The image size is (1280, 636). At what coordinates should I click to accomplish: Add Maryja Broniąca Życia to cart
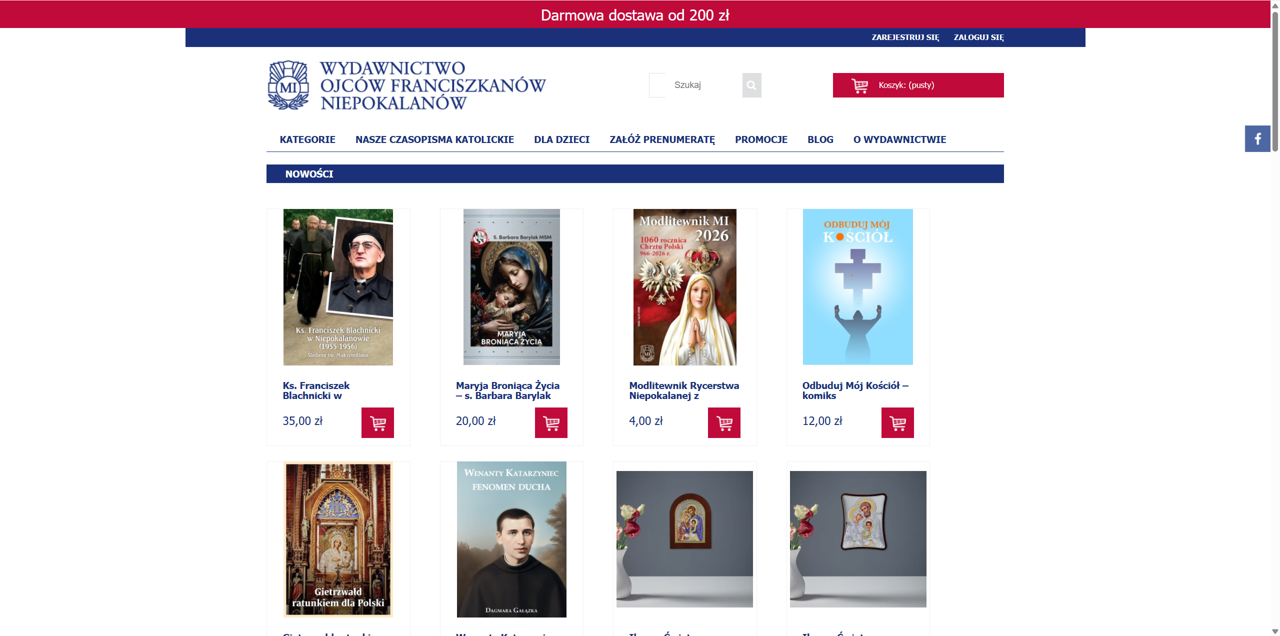551,423
